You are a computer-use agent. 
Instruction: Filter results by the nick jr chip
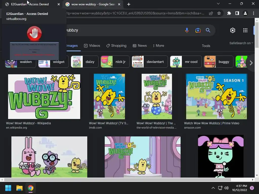click(115, 62)
